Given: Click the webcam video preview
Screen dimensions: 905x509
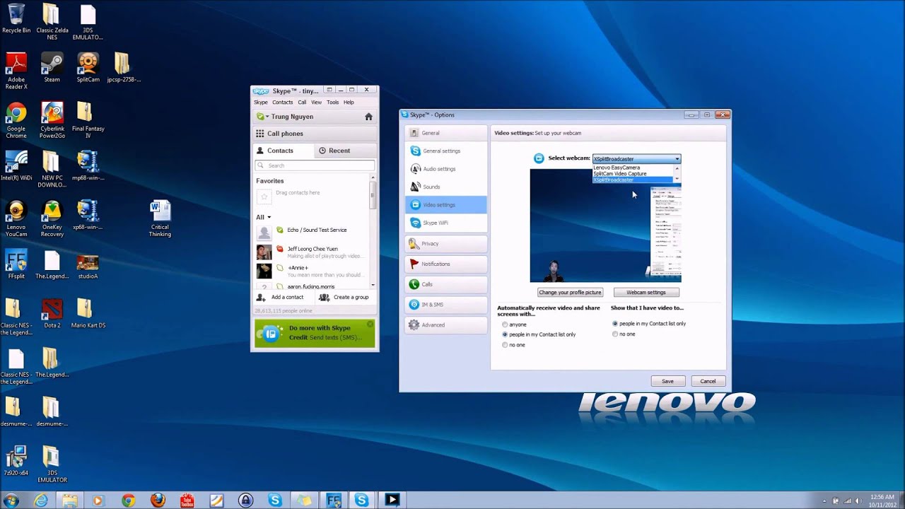Looking at the screenshot, I should point(605,226).
